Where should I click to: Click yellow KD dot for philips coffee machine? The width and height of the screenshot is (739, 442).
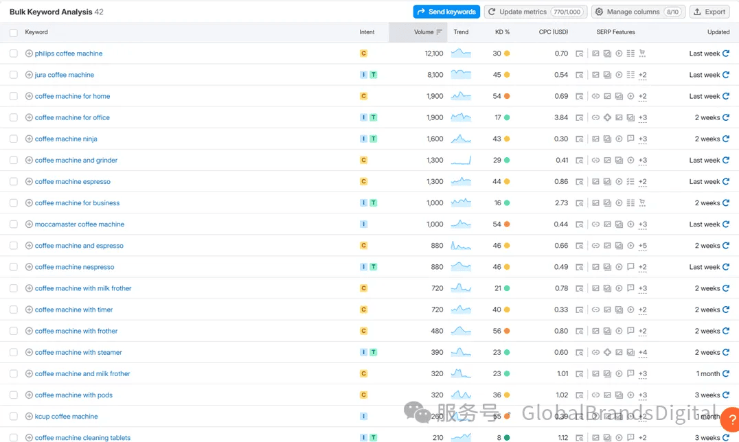pos(507,54)
